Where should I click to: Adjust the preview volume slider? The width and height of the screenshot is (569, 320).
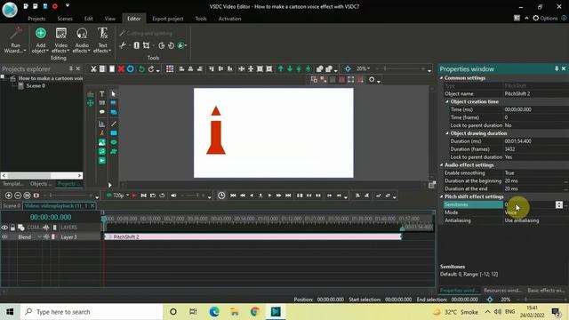(192, 196)
